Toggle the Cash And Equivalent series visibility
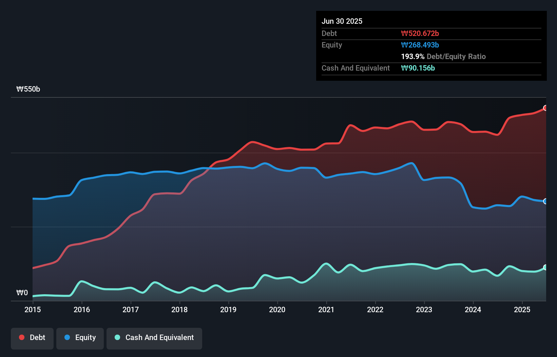The height and width of the screenshot is (357, 557). tap(154, 338)
